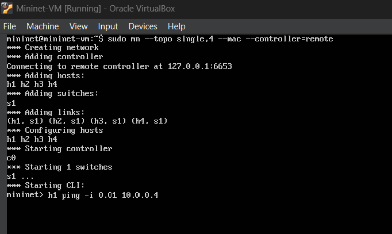Click the '*** Creating network' line
The width and height of the screenshot is (392, 234).
tap(52, 48)
